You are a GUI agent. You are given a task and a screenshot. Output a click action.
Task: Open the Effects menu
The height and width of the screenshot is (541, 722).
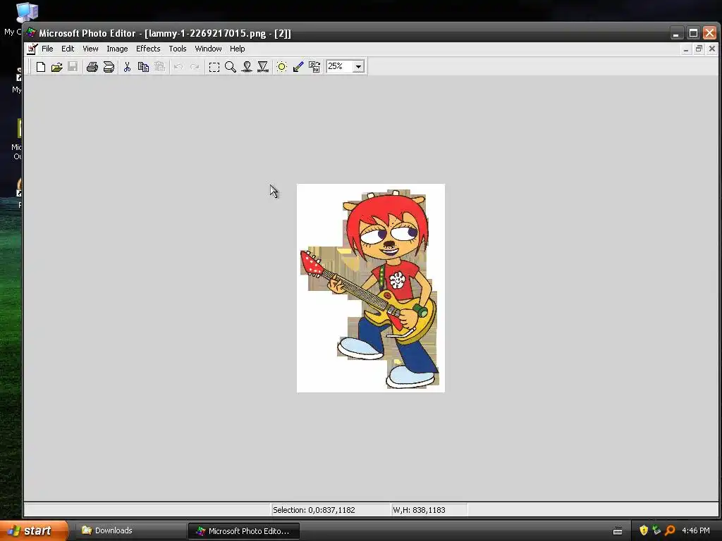[148, 49]
